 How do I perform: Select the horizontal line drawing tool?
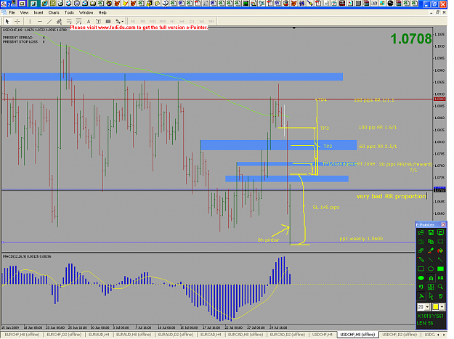click(x=40, y=21)
